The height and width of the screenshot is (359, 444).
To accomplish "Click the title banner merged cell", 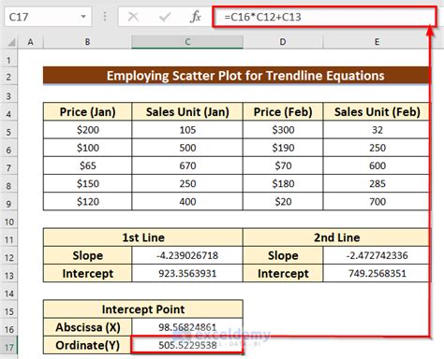I will [237, 76].
